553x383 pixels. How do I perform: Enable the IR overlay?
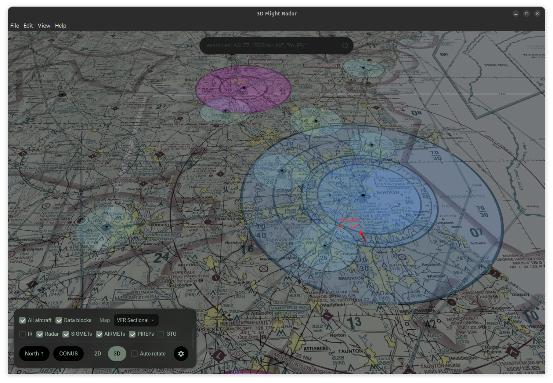coord(22,334)
